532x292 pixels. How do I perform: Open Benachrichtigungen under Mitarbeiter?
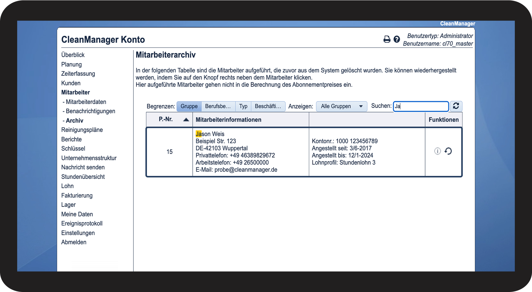point(90,111)
